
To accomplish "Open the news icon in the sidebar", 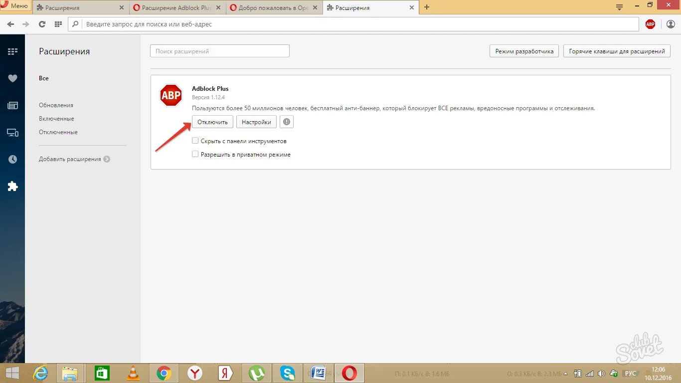I will tap(12, 105).
